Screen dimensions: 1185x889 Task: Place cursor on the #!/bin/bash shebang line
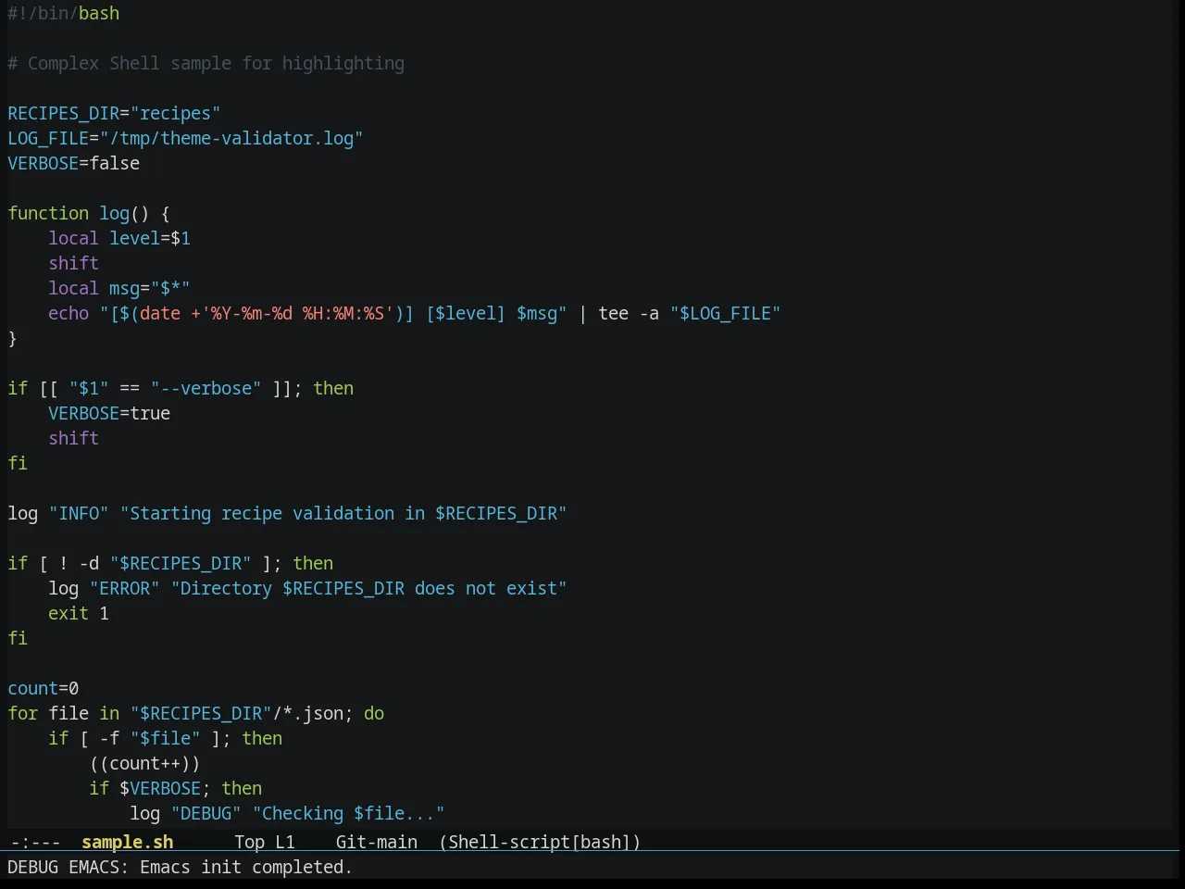coord(63,13)
